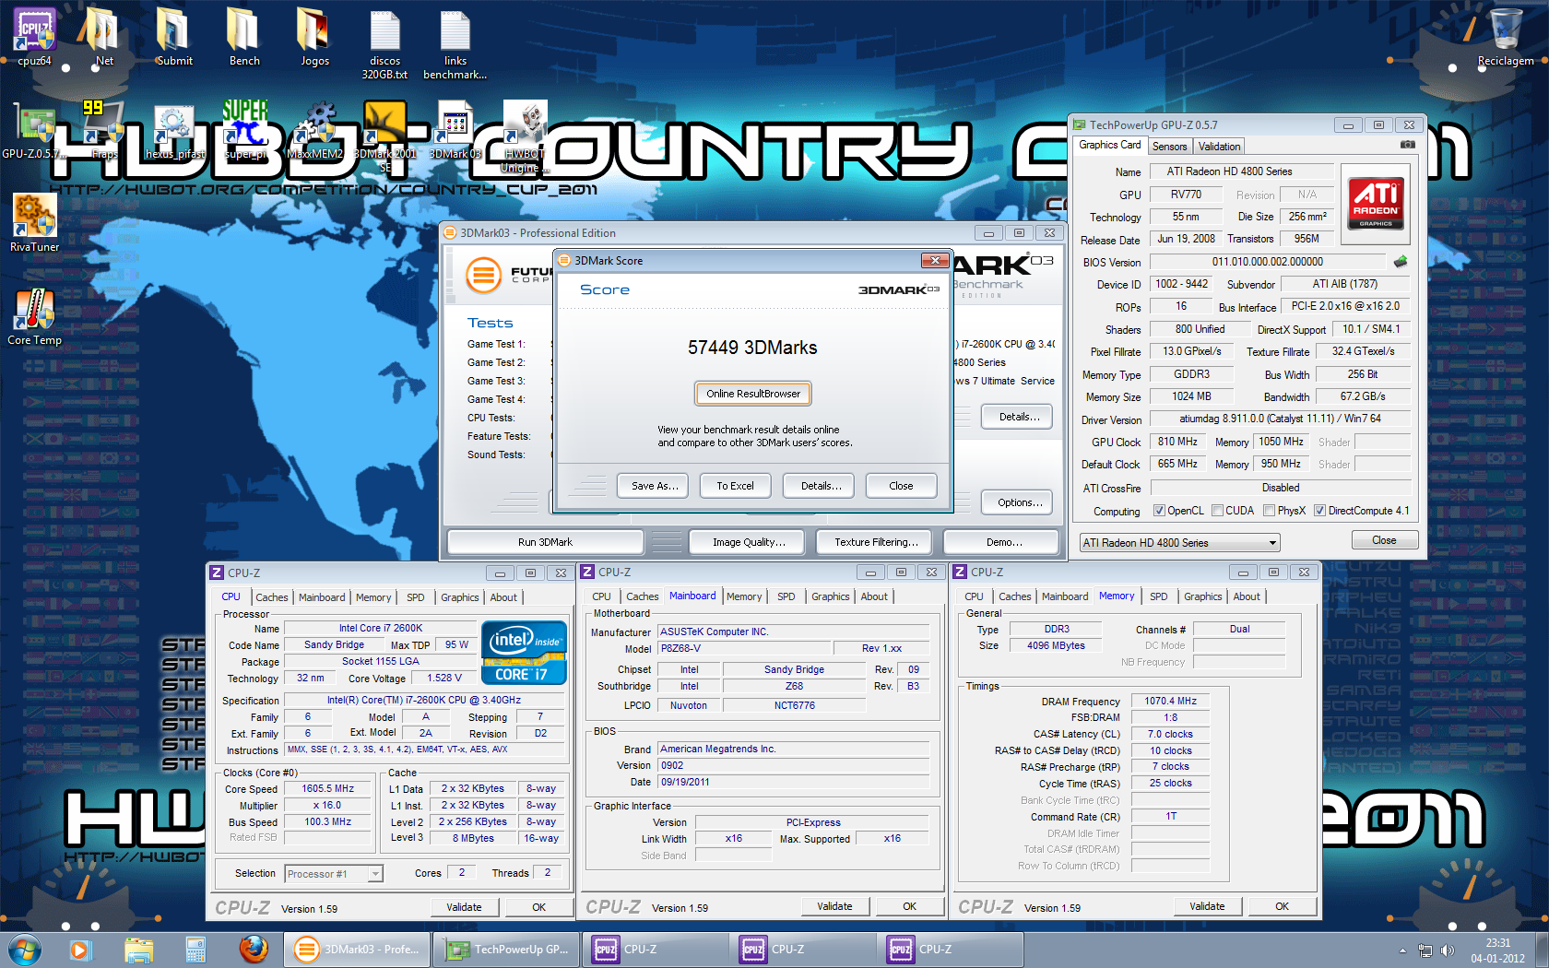Launch MaxxMEM2 desktop shortcut
Image resolution: width=1549 pixels, height=968 pixels.
click(314, 130)
